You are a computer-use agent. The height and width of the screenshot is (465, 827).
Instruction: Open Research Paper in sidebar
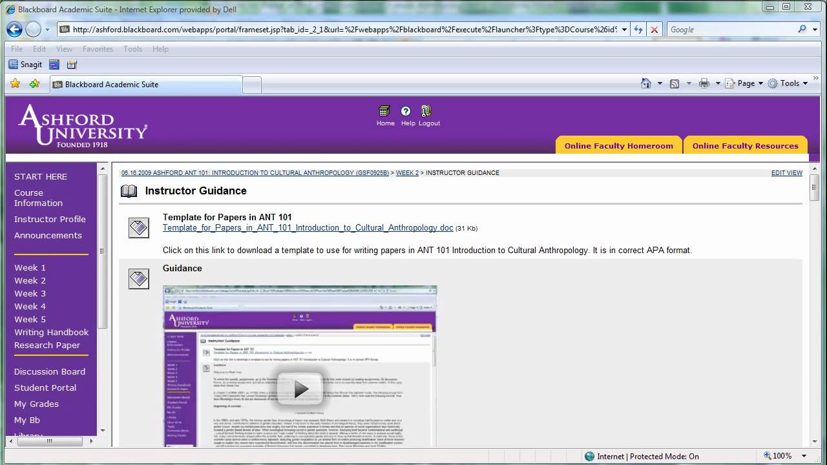pyautogui.click(x=47, y=345)
